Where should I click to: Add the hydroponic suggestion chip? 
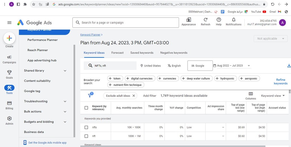point(225,78)
